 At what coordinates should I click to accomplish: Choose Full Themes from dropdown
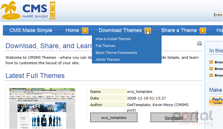tap(105, 46)
